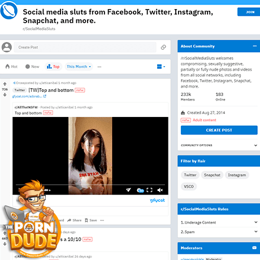Save the first post

point(91,220)
